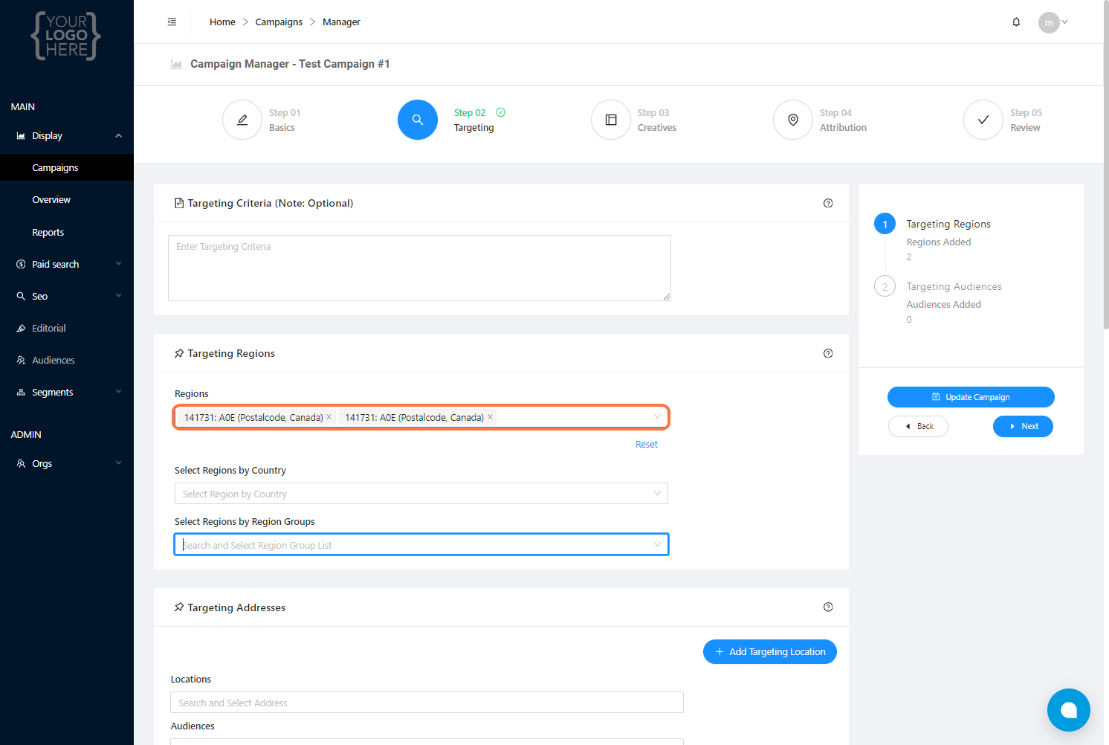
Task: Open Reports in the sidebar
Action: 48,233
